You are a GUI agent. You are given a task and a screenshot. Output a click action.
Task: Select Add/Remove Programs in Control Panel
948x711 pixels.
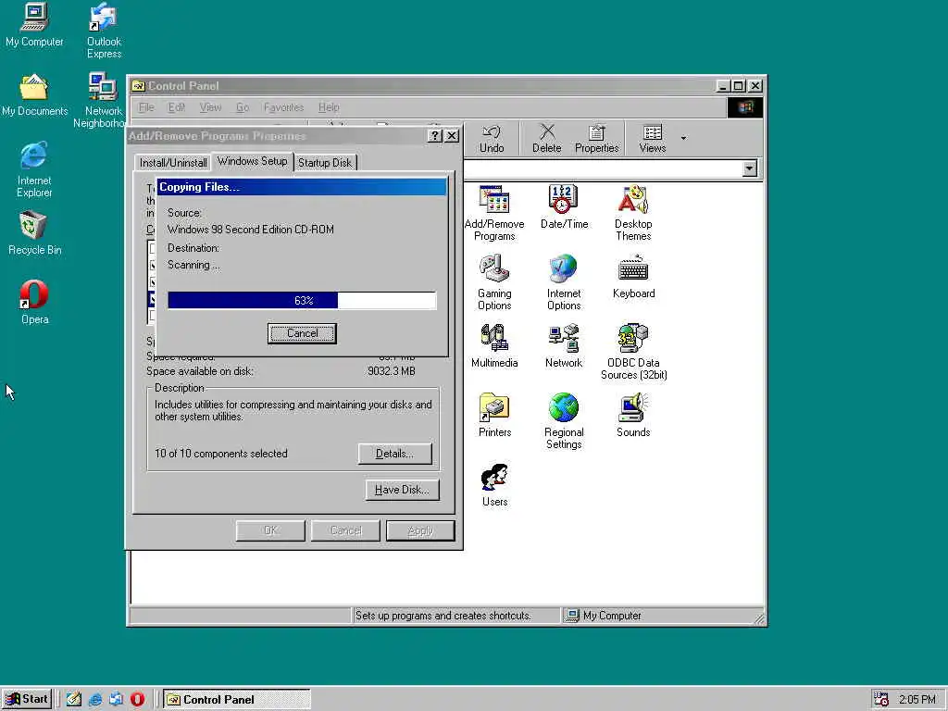(x=494, y=213)
